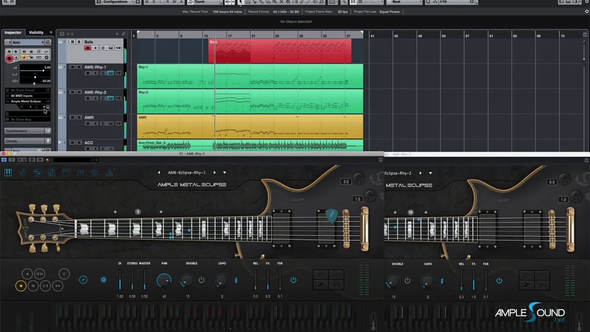Toggle plugin bypass power button in window header
Screen dimensions: 590x332
point(4,160)
